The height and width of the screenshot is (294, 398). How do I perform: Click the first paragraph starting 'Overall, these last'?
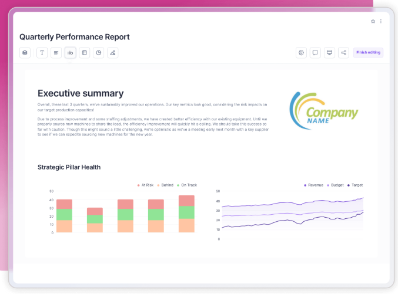(x=152, y=107)
